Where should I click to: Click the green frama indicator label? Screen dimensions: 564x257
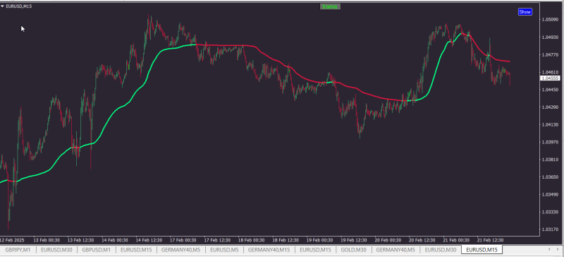[330, 6]
